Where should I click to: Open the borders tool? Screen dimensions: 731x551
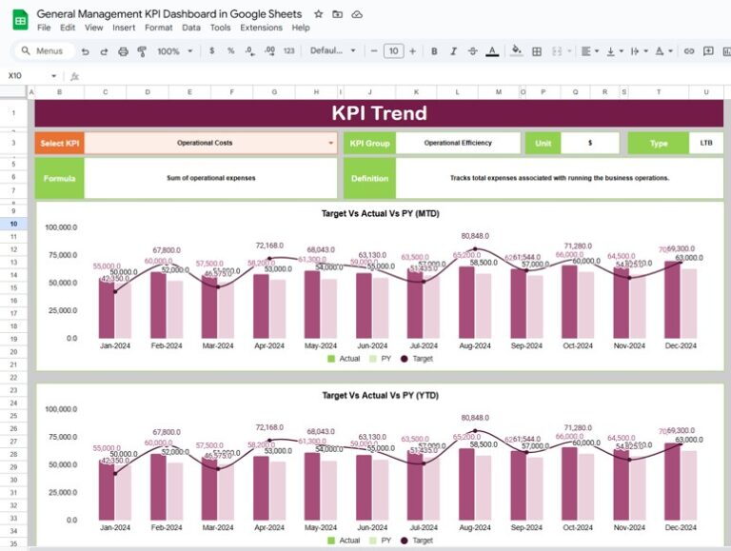click(537, 51)
